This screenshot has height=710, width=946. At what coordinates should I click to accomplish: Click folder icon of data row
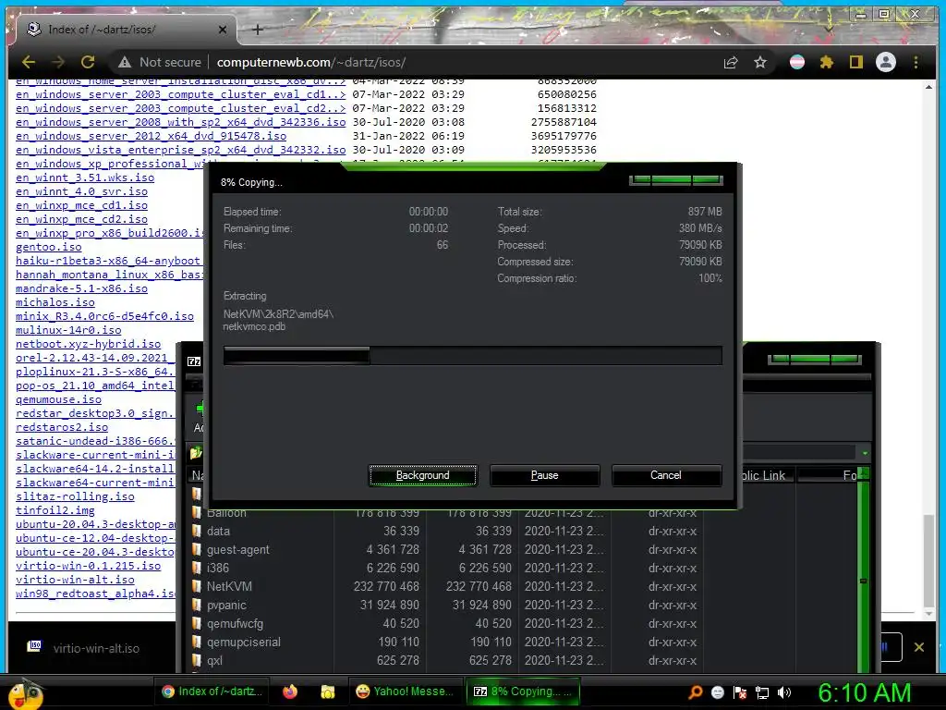(x=196, y=532)
